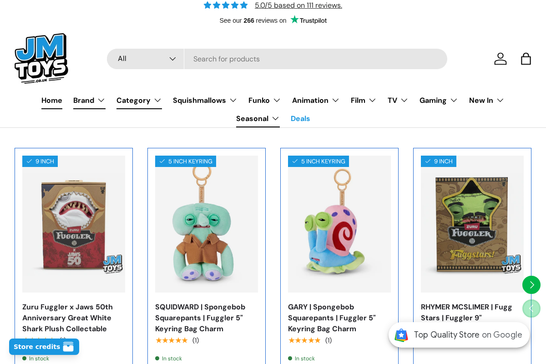
Task: Open the Google reviews pop-up icon
Action: (x=401, y=335)
